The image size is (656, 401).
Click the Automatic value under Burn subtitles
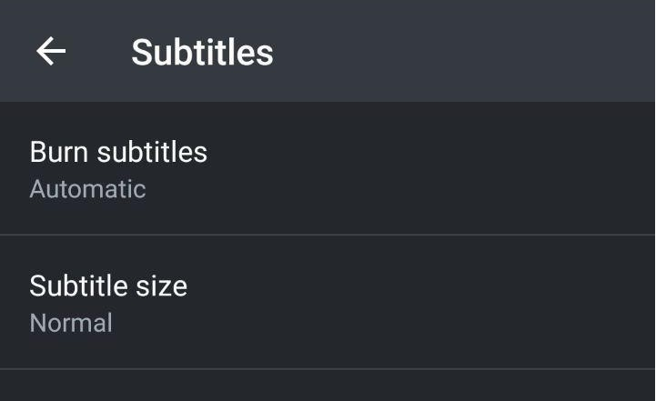[x=87, y=189]
